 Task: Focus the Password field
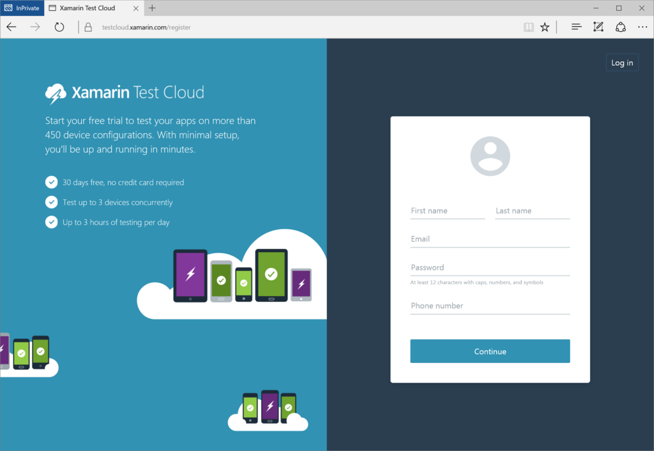pyautogui.click(x=490, y=267)
